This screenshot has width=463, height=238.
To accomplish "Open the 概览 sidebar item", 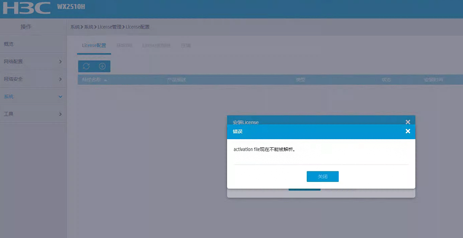I will tap(33, 44).
